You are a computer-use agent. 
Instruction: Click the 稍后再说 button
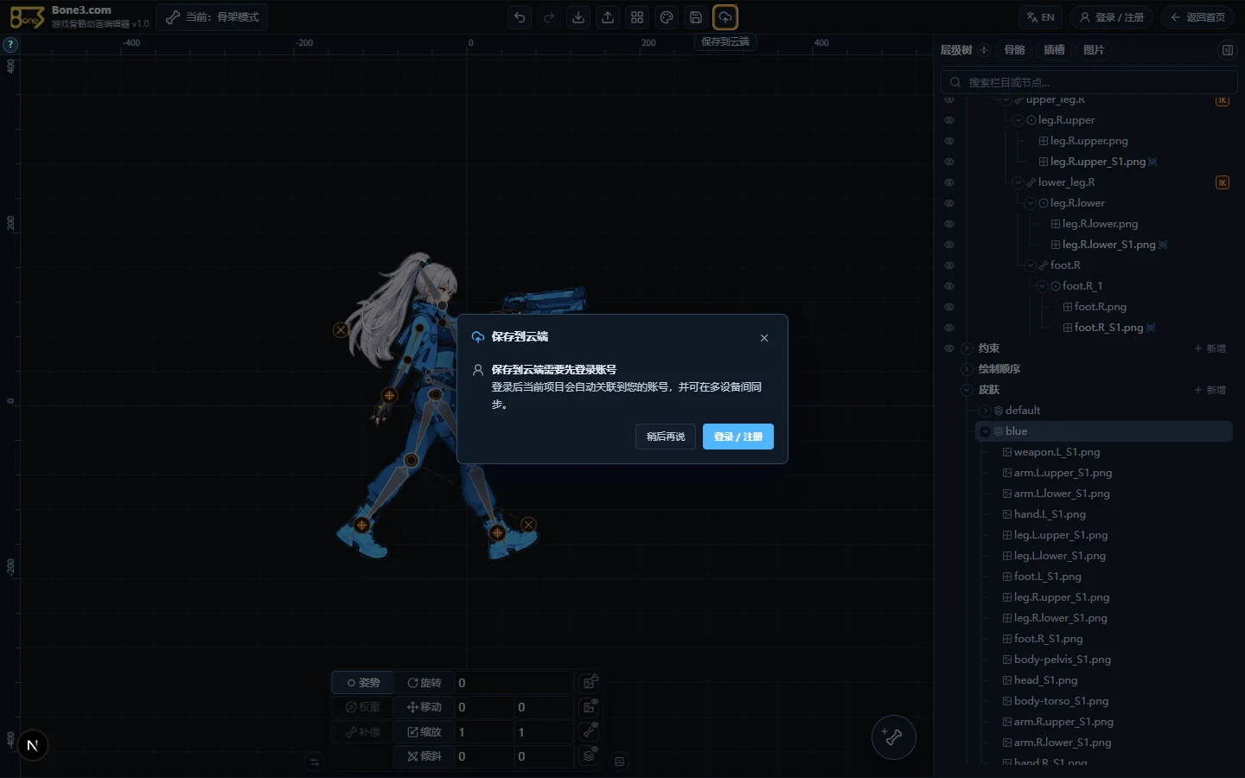(x=666, y=437)
